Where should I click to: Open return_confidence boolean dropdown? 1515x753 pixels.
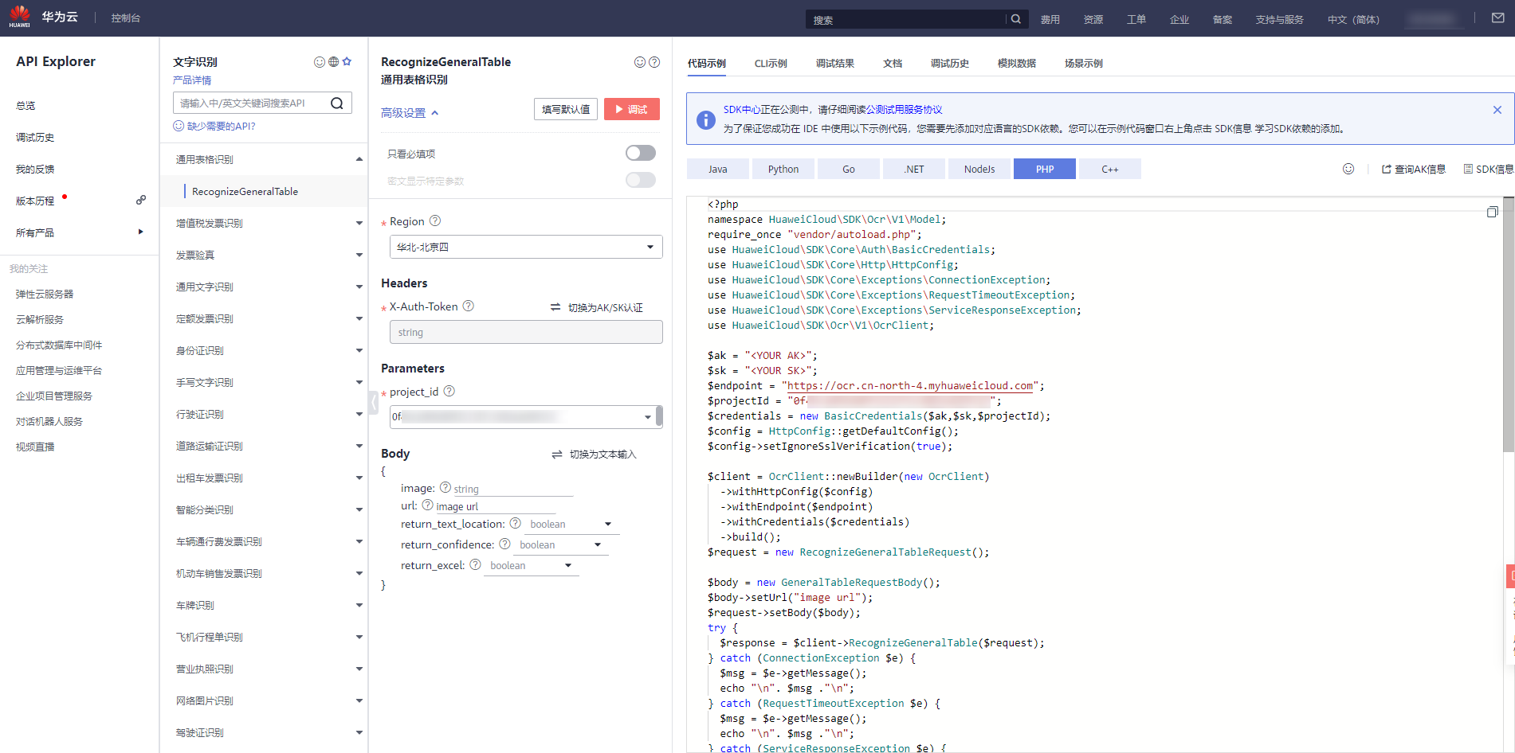tap(562, 544)
